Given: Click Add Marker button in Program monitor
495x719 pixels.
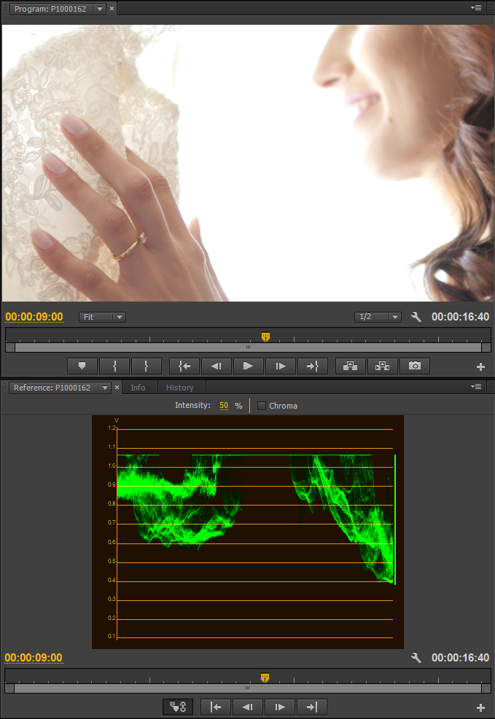Looking at the screenshot, I should click(x=82, y=366).
